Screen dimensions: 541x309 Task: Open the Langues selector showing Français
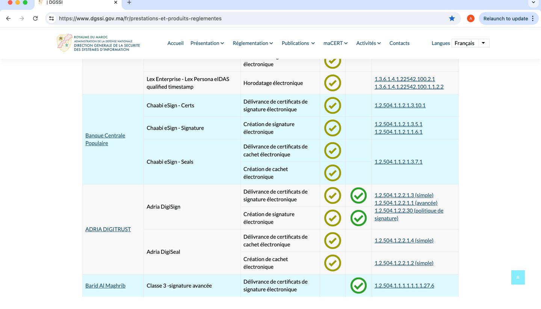pos(470,43)
